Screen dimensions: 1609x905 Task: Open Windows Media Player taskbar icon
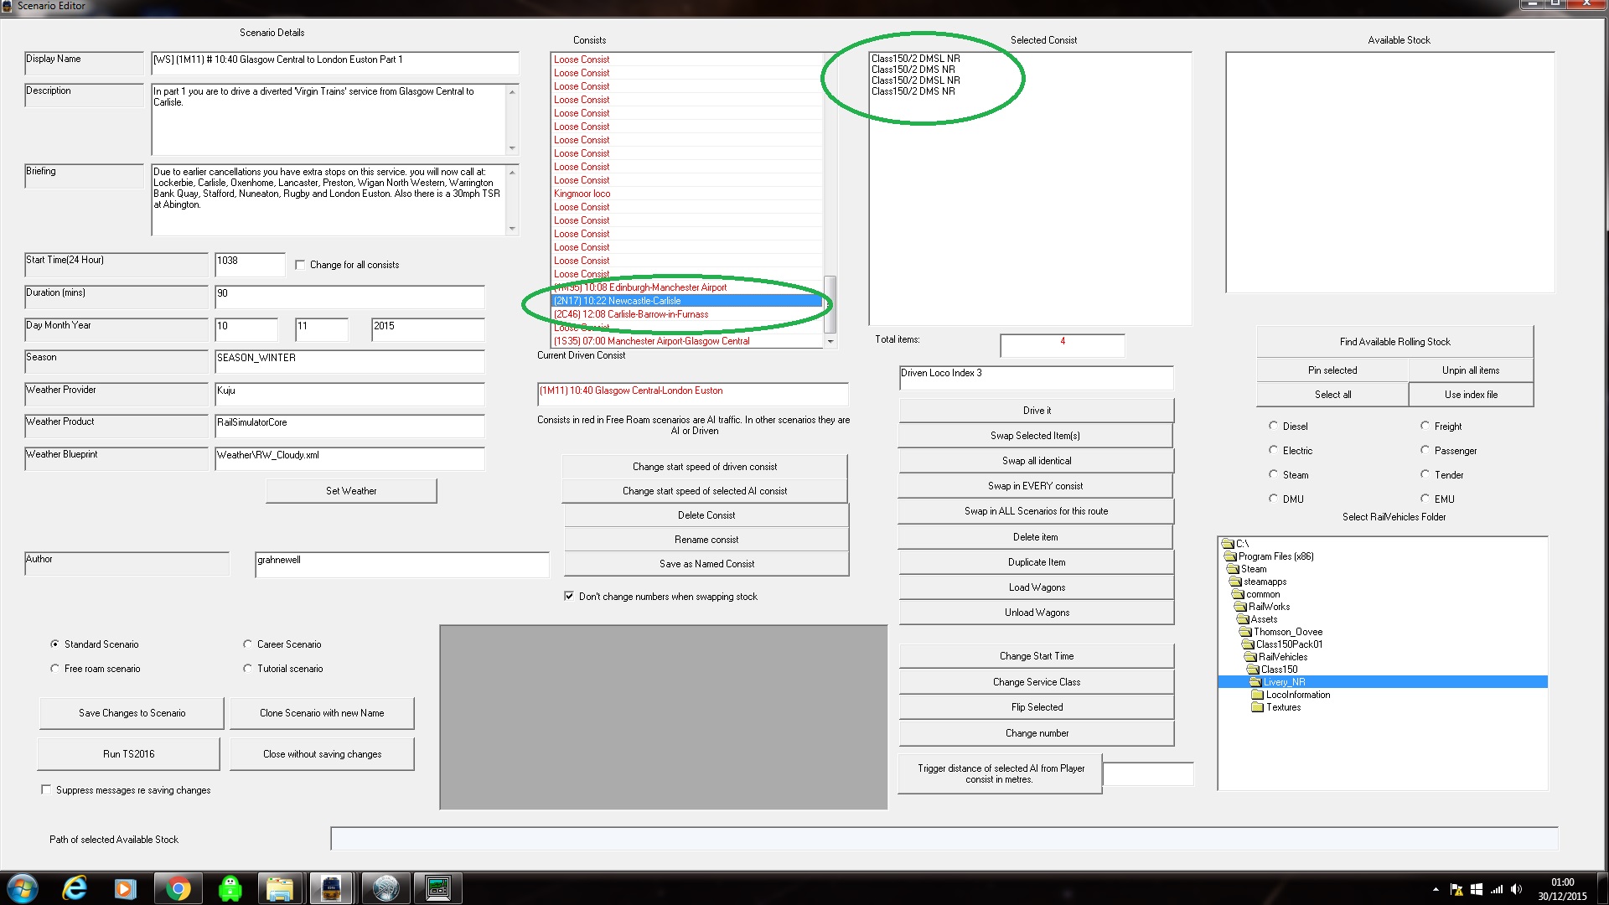point(126,888)
